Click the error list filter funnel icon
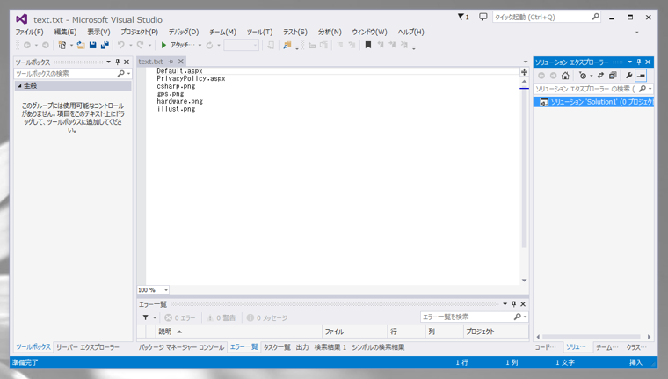 pos(145,317)
